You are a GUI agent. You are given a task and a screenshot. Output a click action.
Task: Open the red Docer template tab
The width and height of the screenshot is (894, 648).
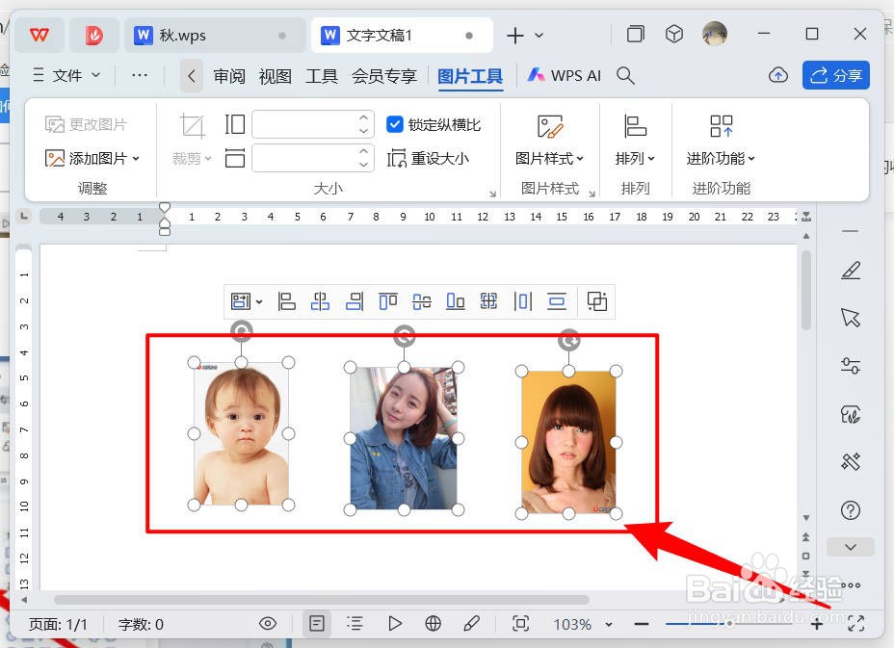coord(94,36)
